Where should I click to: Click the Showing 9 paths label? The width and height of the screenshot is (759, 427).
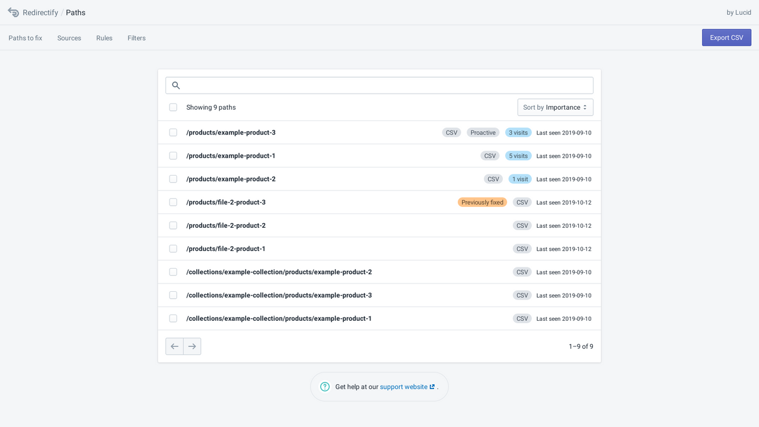click(x=211, y=107)
